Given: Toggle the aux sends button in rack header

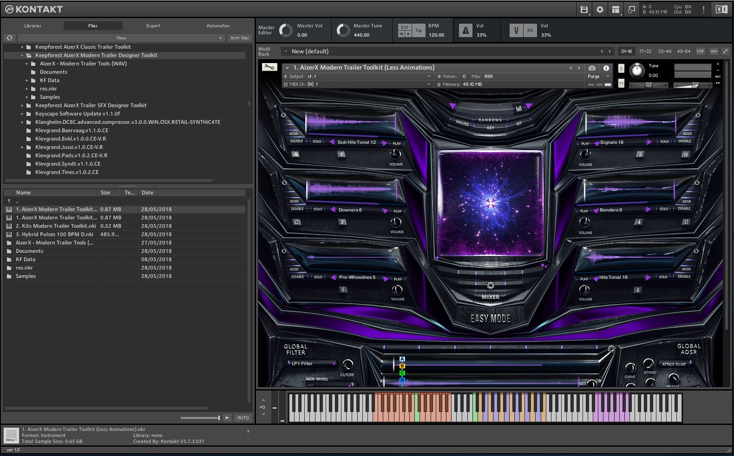Looking at the screenshot, I should [x=714, y=51].
